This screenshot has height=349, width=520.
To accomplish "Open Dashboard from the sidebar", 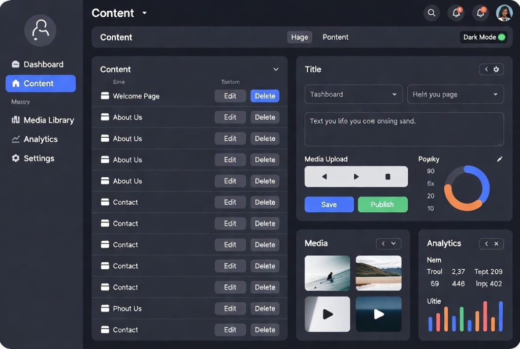I will point(38,65).
